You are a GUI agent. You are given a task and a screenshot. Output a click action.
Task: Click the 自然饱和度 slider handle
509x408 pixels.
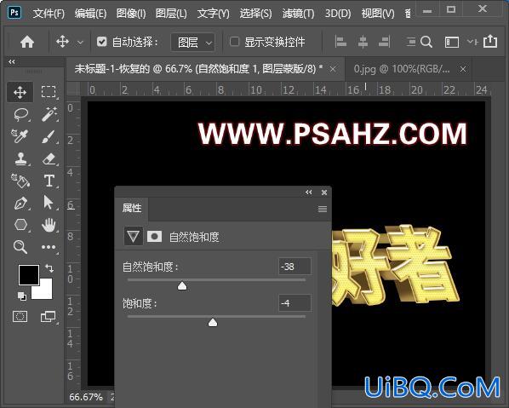[182, 285]
